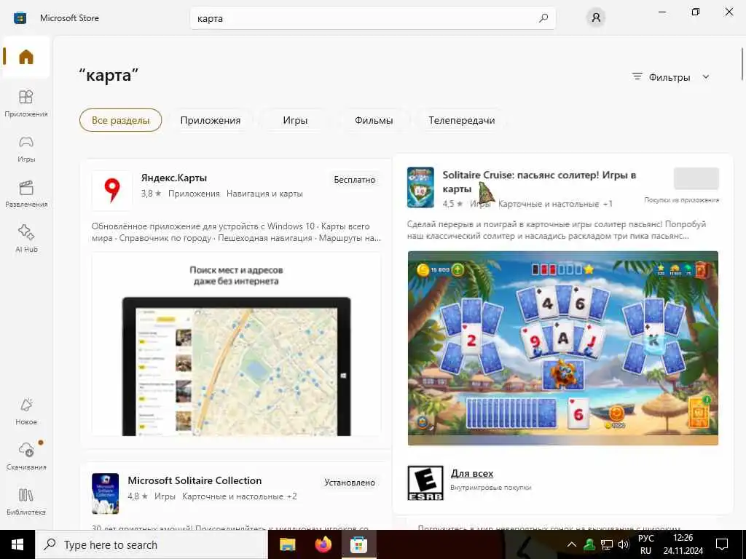This screenshot has width=746, height=559.
Task: Click the vertical scrollbar thumb
Action: (742, 64)
